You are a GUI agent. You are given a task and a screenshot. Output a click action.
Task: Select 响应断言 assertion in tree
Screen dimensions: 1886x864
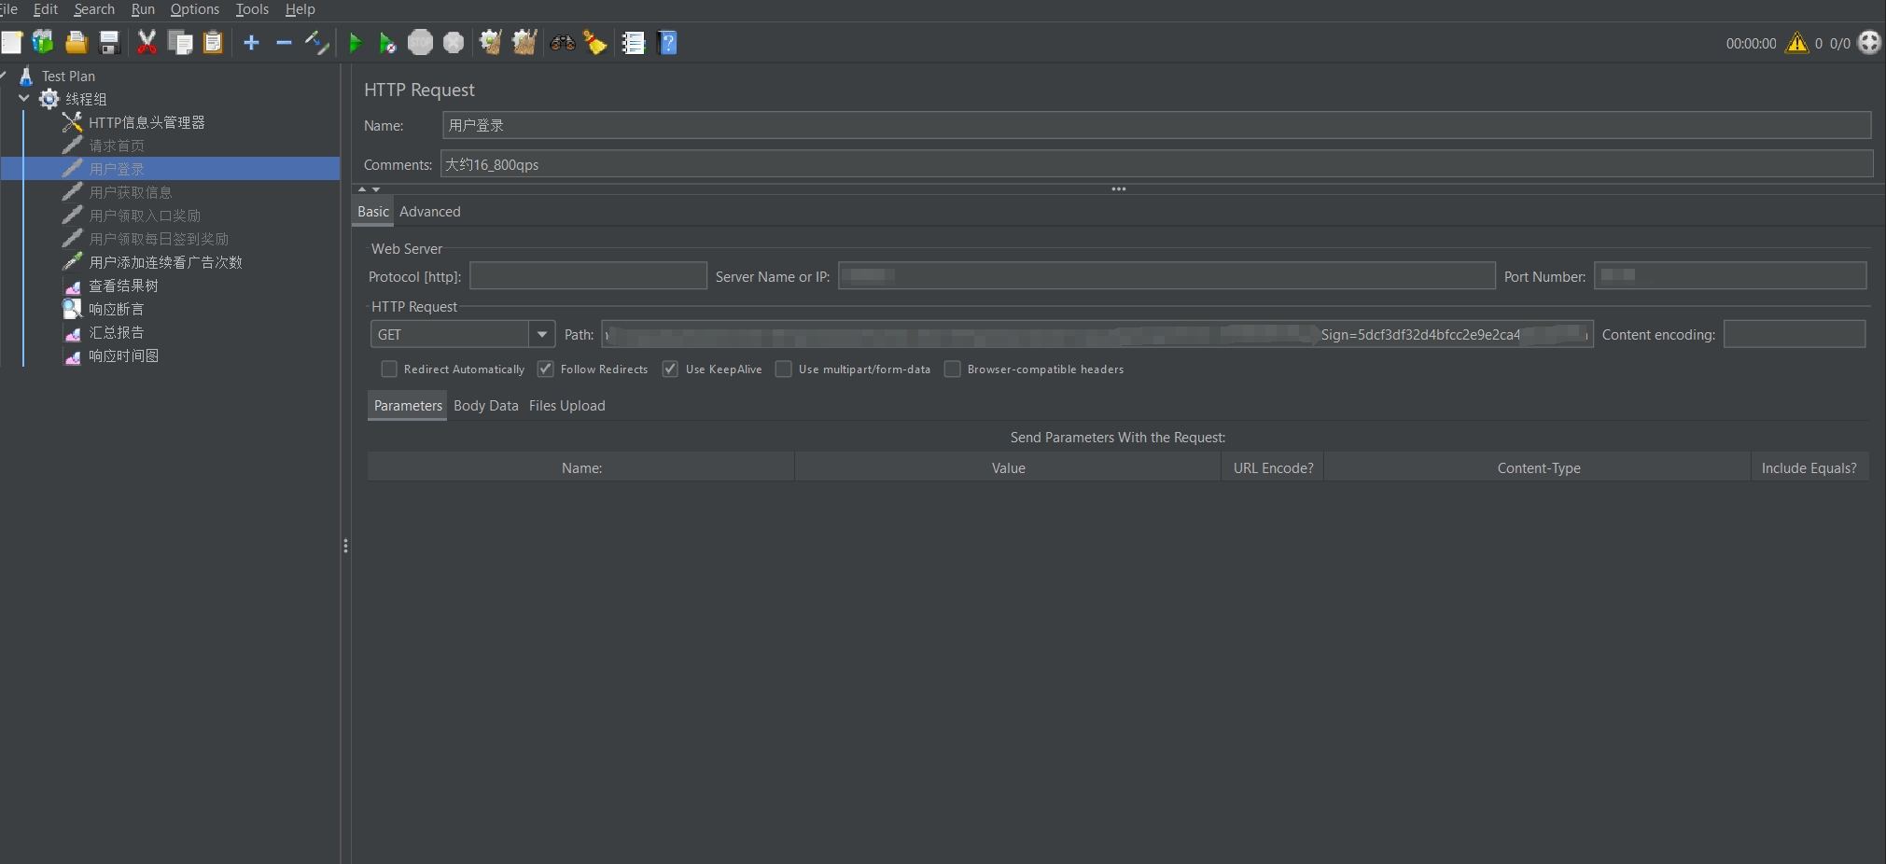tap(116, 309)
